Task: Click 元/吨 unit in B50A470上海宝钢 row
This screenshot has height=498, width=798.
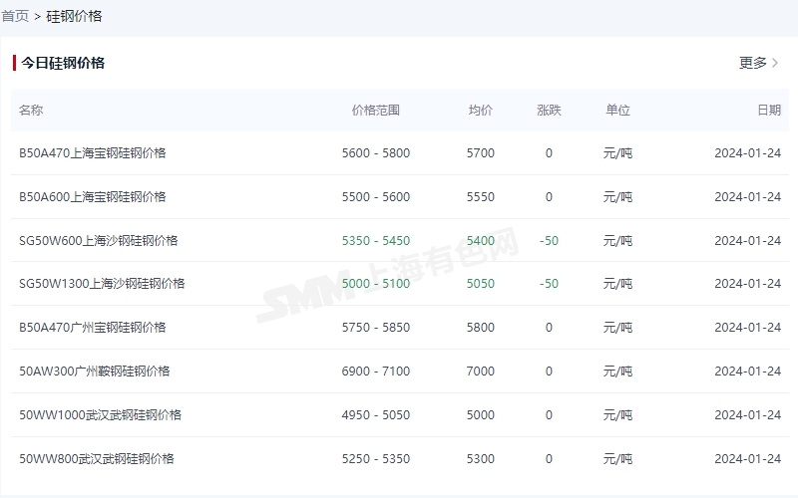Action: point(617,153)
